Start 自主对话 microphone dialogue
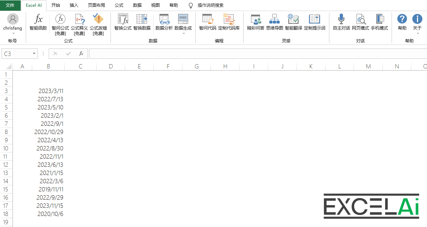 click(342, 22)
